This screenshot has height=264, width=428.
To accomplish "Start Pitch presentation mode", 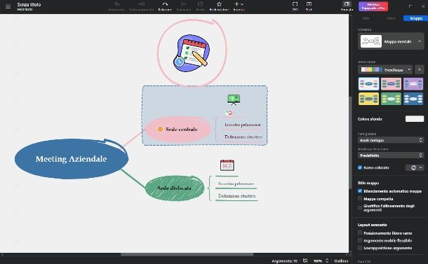I will [x=309, y=6].
